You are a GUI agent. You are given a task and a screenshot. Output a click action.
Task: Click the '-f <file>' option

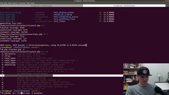pos(6,56)
